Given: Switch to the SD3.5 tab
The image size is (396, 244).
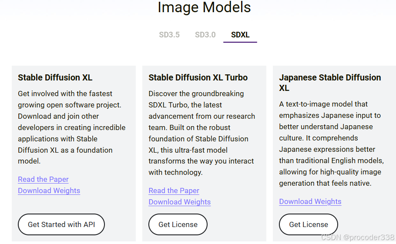Looking at the screenshot, I should click(169, 34).
